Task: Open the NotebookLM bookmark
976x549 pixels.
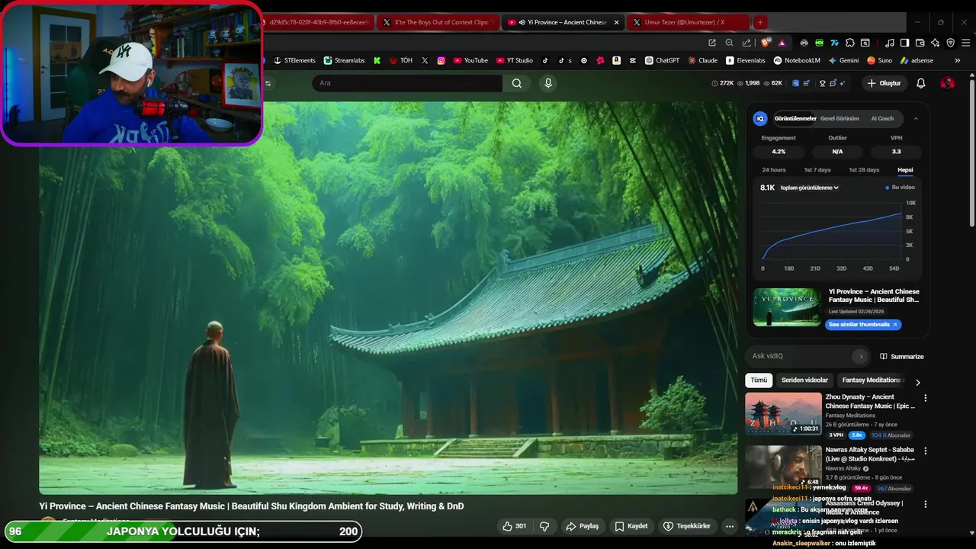Action: [x=797, y=60]
